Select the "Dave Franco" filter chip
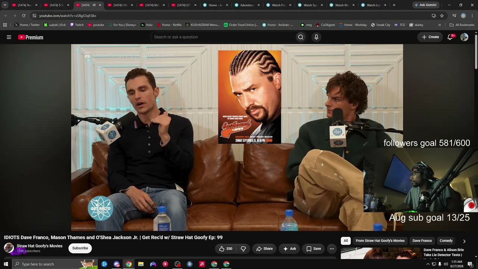478x269 pixels. (x=422, y=241)
